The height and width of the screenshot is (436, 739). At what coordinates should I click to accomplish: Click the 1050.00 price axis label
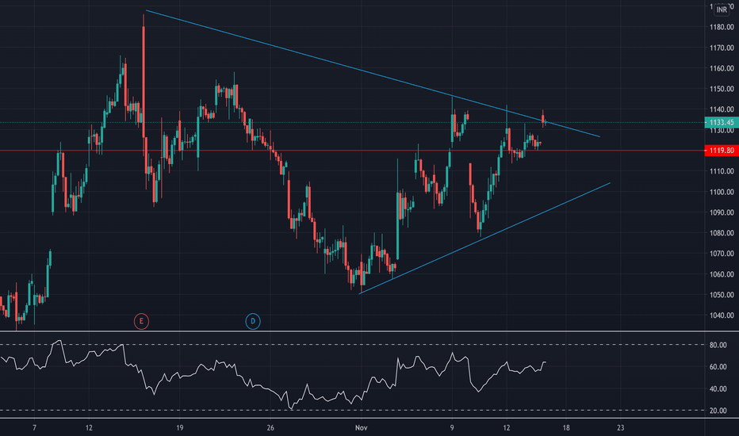722,295
